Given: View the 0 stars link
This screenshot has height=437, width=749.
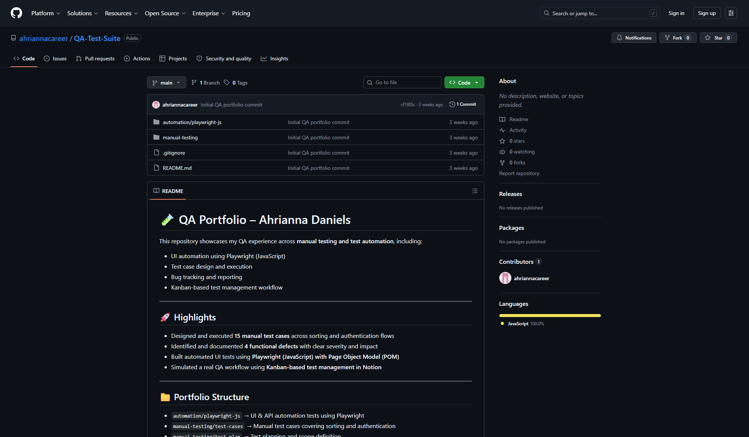Looking at the screenshot, I should (x=512, y=141).
